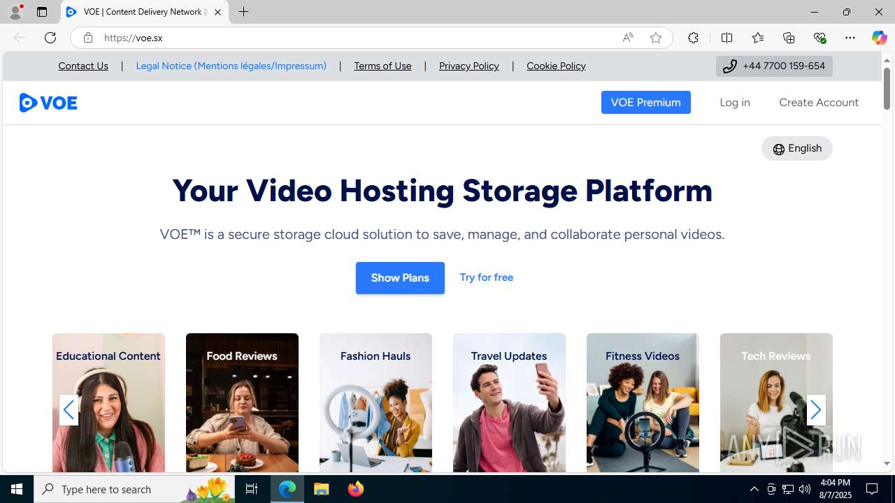
Task: View site information lock icon
Action: click(x=88, y=38)
